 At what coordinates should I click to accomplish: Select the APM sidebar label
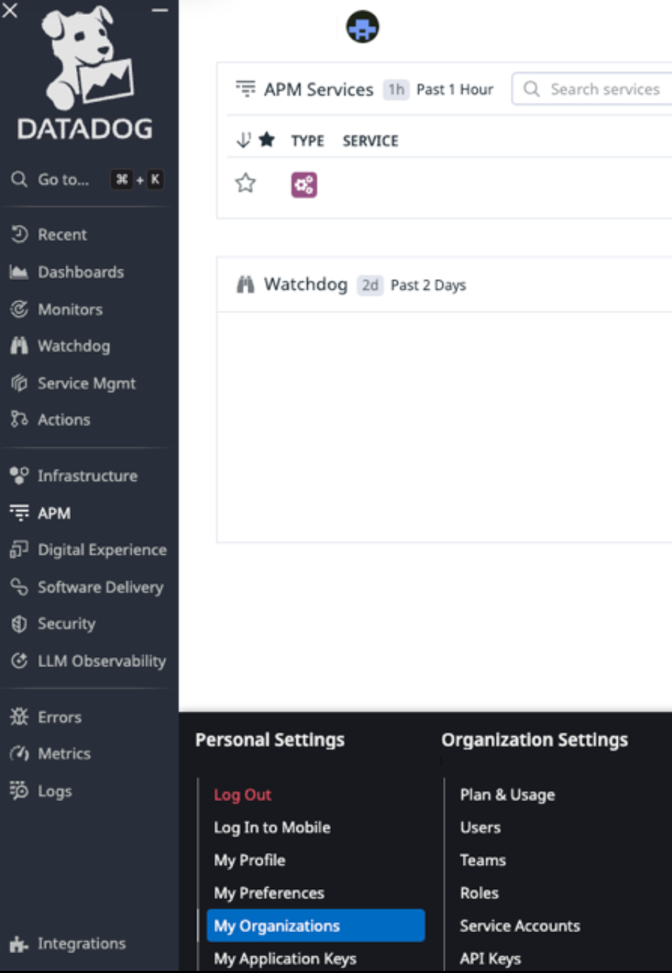tap(54, 513)
